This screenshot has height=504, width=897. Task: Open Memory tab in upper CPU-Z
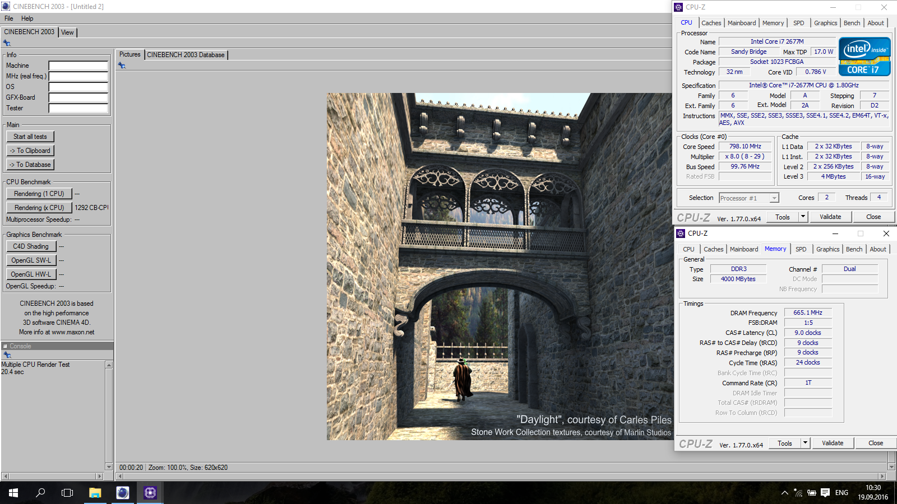click(x=773, y=23)
